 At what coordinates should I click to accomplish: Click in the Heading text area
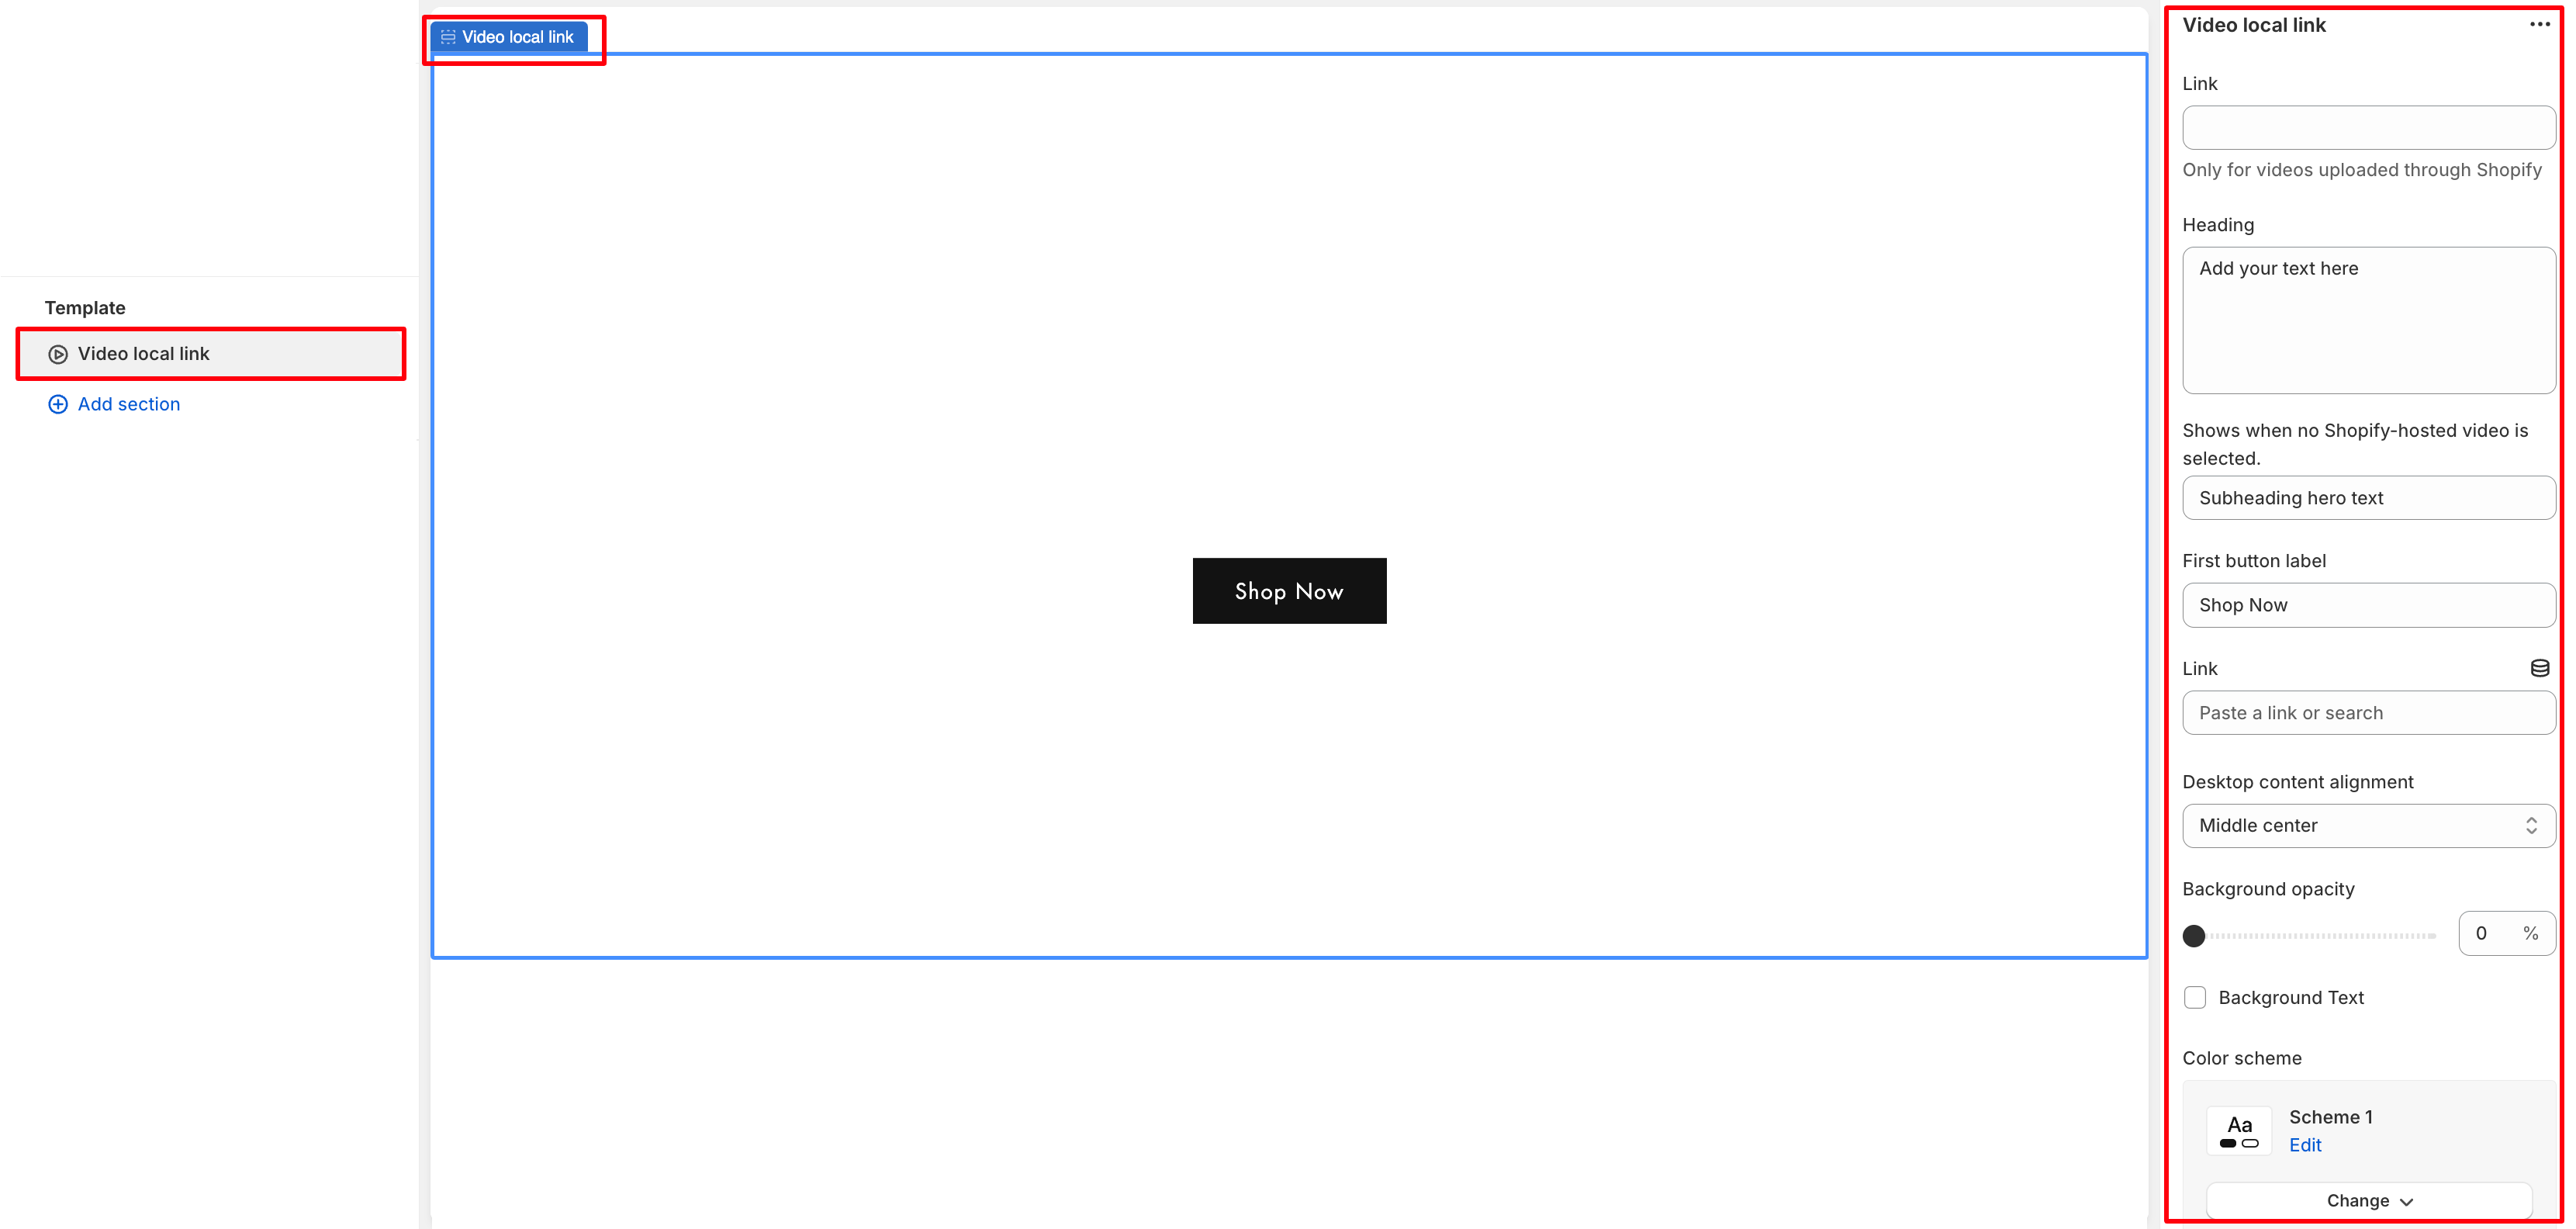pyautogui.click(x=2368, y=320)
